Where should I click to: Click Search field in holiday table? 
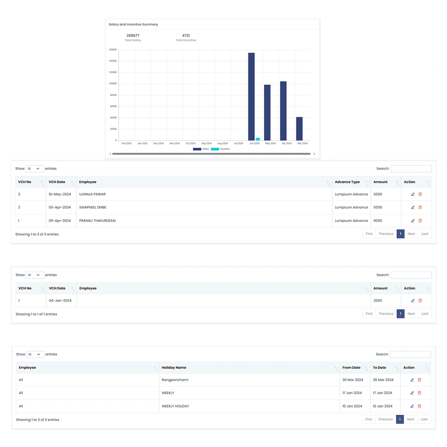[411, 354]
